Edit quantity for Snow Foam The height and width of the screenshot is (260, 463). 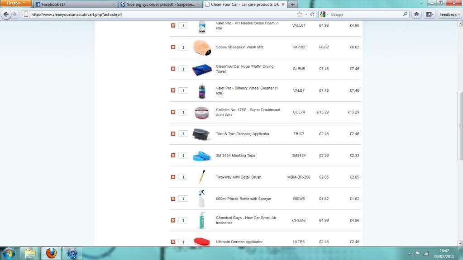(183, 26)
